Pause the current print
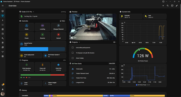The height and width of the screenshot is (97, 181). pos(26,36)
